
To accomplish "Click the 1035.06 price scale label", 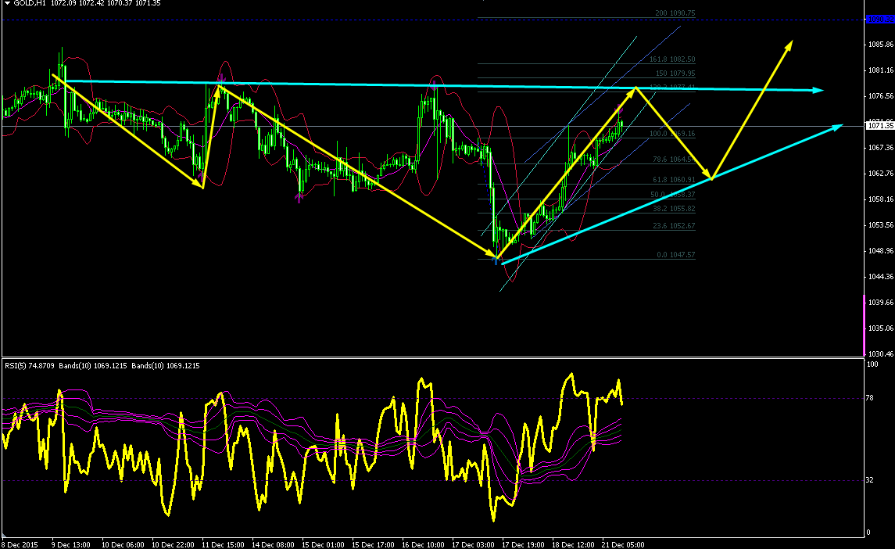I will (881, 328).
